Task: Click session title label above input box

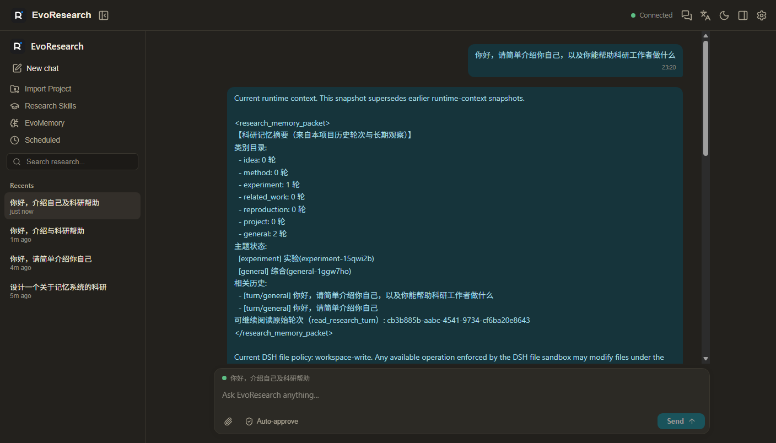Action: click(x=270, y=379)
